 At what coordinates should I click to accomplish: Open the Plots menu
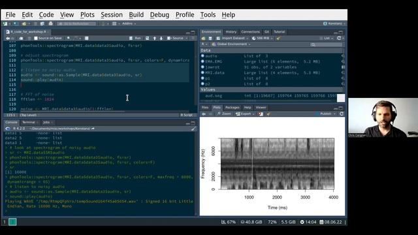coord(88,15)
